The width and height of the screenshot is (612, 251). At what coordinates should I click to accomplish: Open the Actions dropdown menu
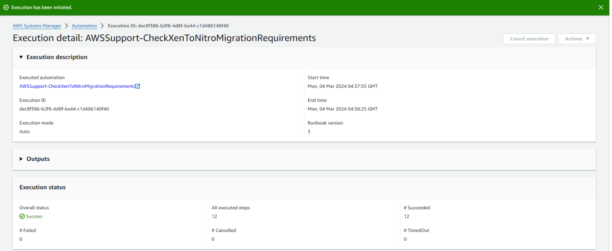(577, 39)
